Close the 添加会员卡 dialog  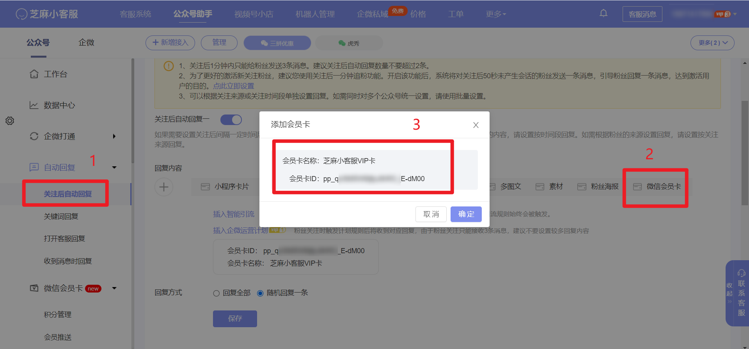(x=476, y=125)
